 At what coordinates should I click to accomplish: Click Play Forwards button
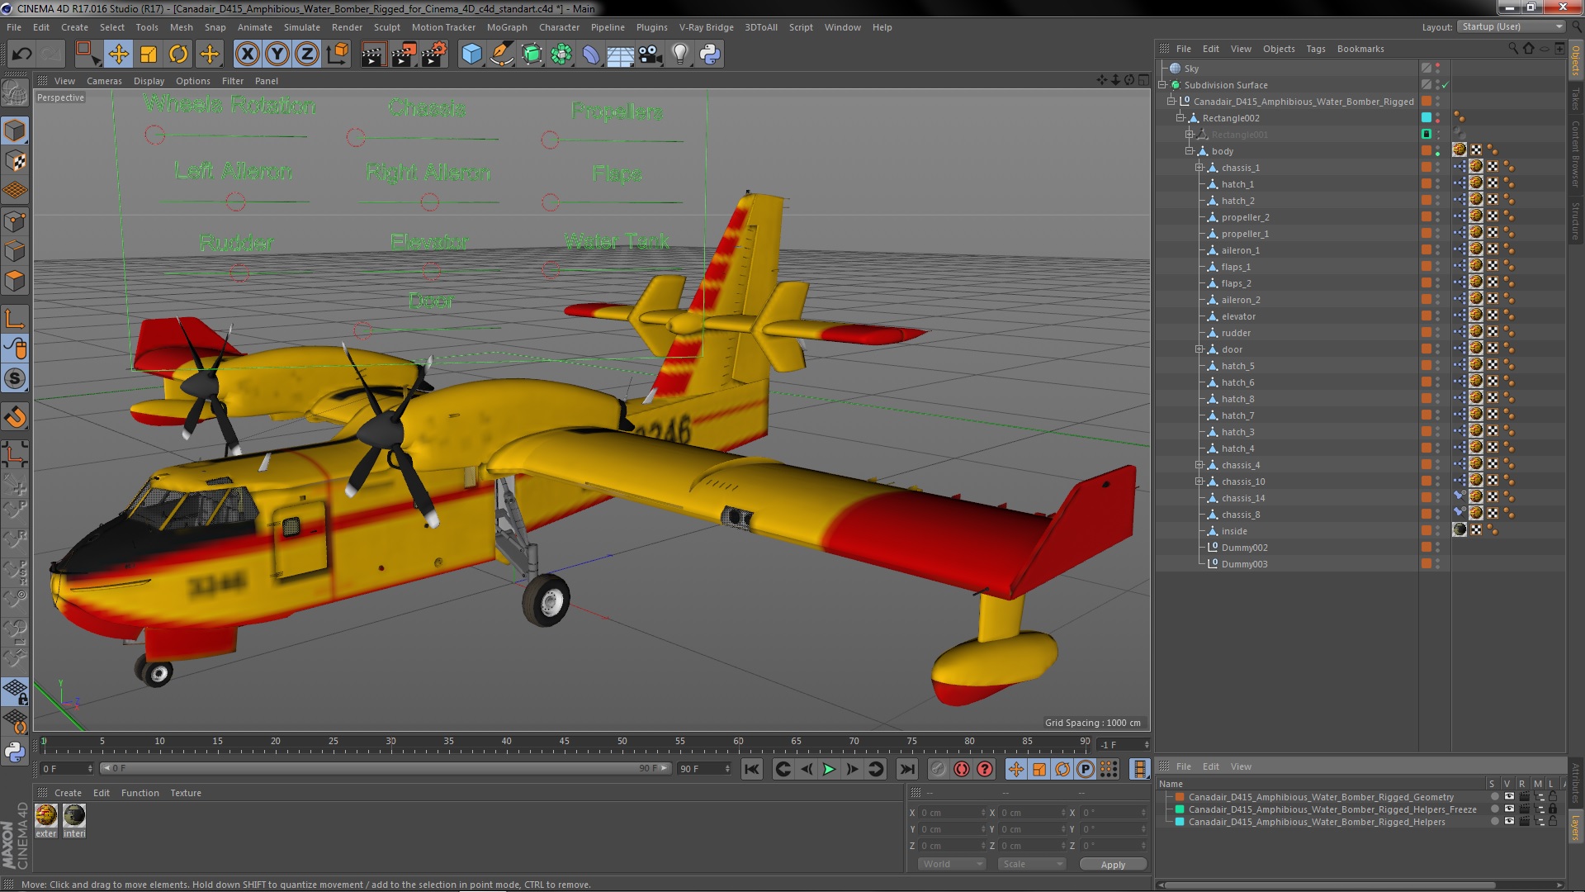829,769
